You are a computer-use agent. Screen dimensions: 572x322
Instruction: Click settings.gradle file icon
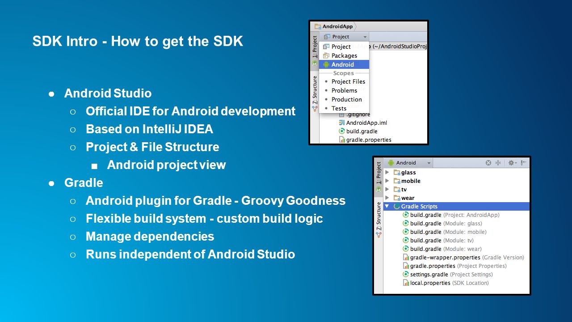point(406,274)
